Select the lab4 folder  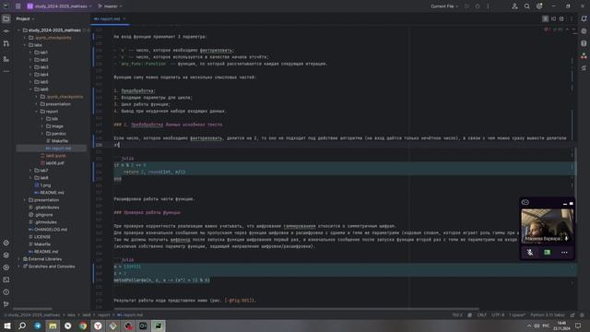click(x=41, y=75)
